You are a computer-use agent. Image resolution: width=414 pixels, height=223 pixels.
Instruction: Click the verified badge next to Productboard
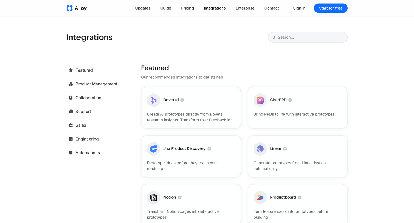tap(300, 197)
